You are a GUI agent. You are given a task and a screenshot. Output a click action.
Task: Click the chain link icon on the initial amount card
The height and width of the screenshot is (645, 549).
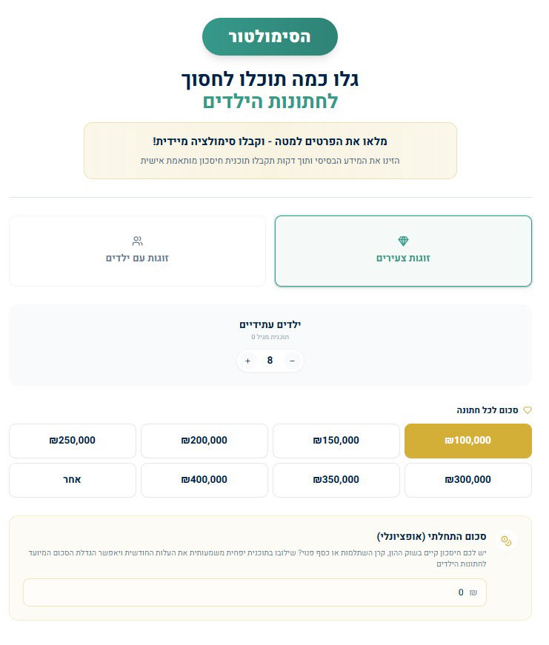507,541
